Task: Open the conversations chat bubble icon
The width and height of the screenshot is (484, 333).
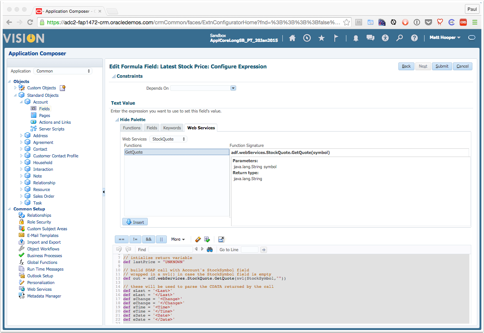Action: (x=370, y=38)
